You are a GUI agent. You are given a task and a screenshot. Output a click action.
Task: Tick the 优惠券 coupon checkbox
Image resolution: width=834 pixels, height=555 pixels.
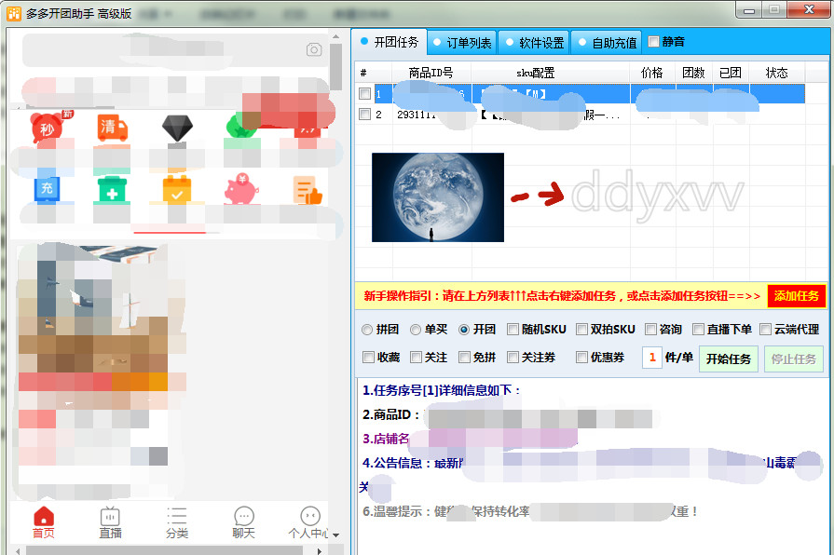coord(582,358)
